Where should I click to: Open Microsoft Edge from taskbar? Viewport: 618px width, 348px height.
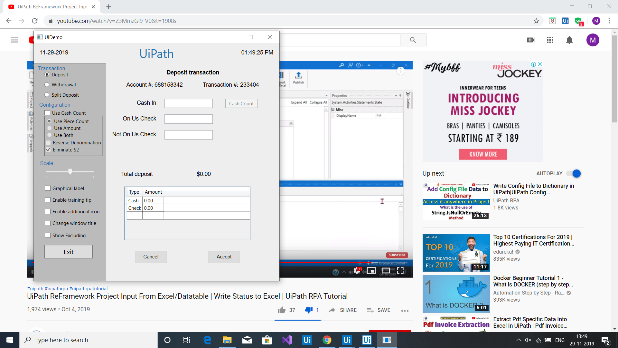tap(207, 340)
